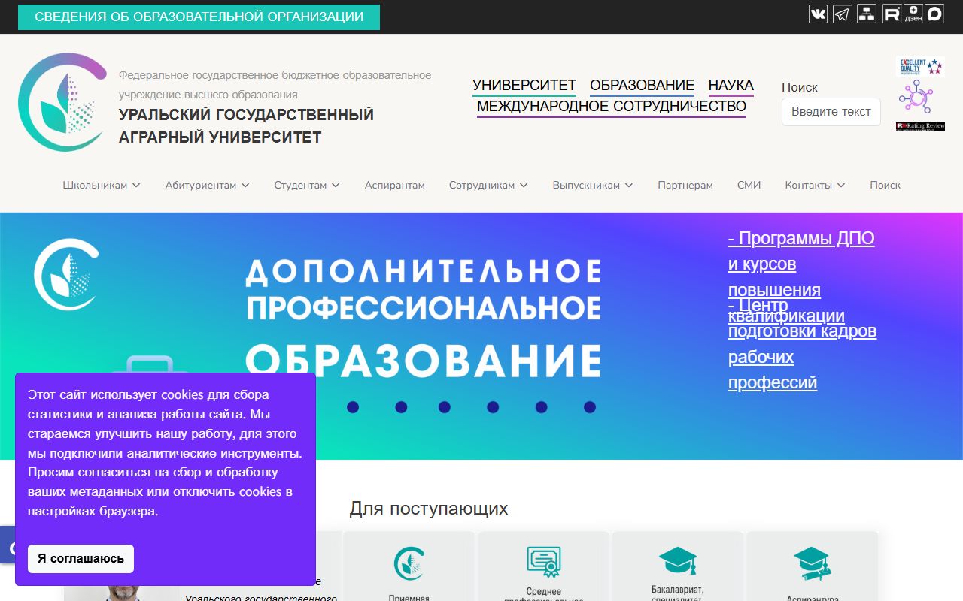Open the Аспирантура cap and diploma icon
This screenshot has height=601, width=963.
coord(812,564)
